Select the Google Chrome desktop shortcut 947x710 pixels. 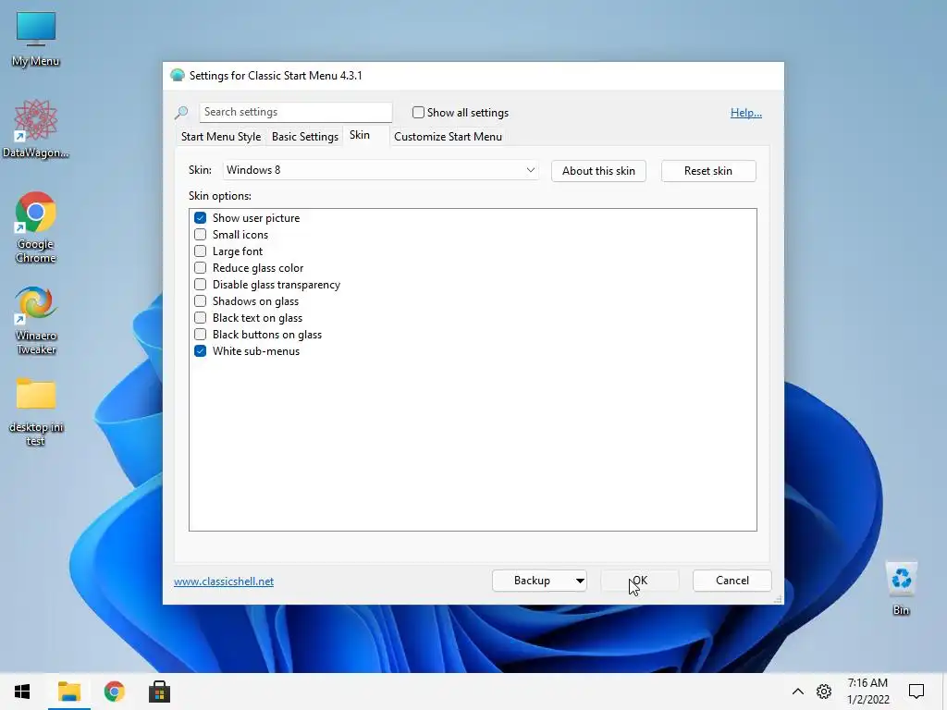click(x=36, y=227)
